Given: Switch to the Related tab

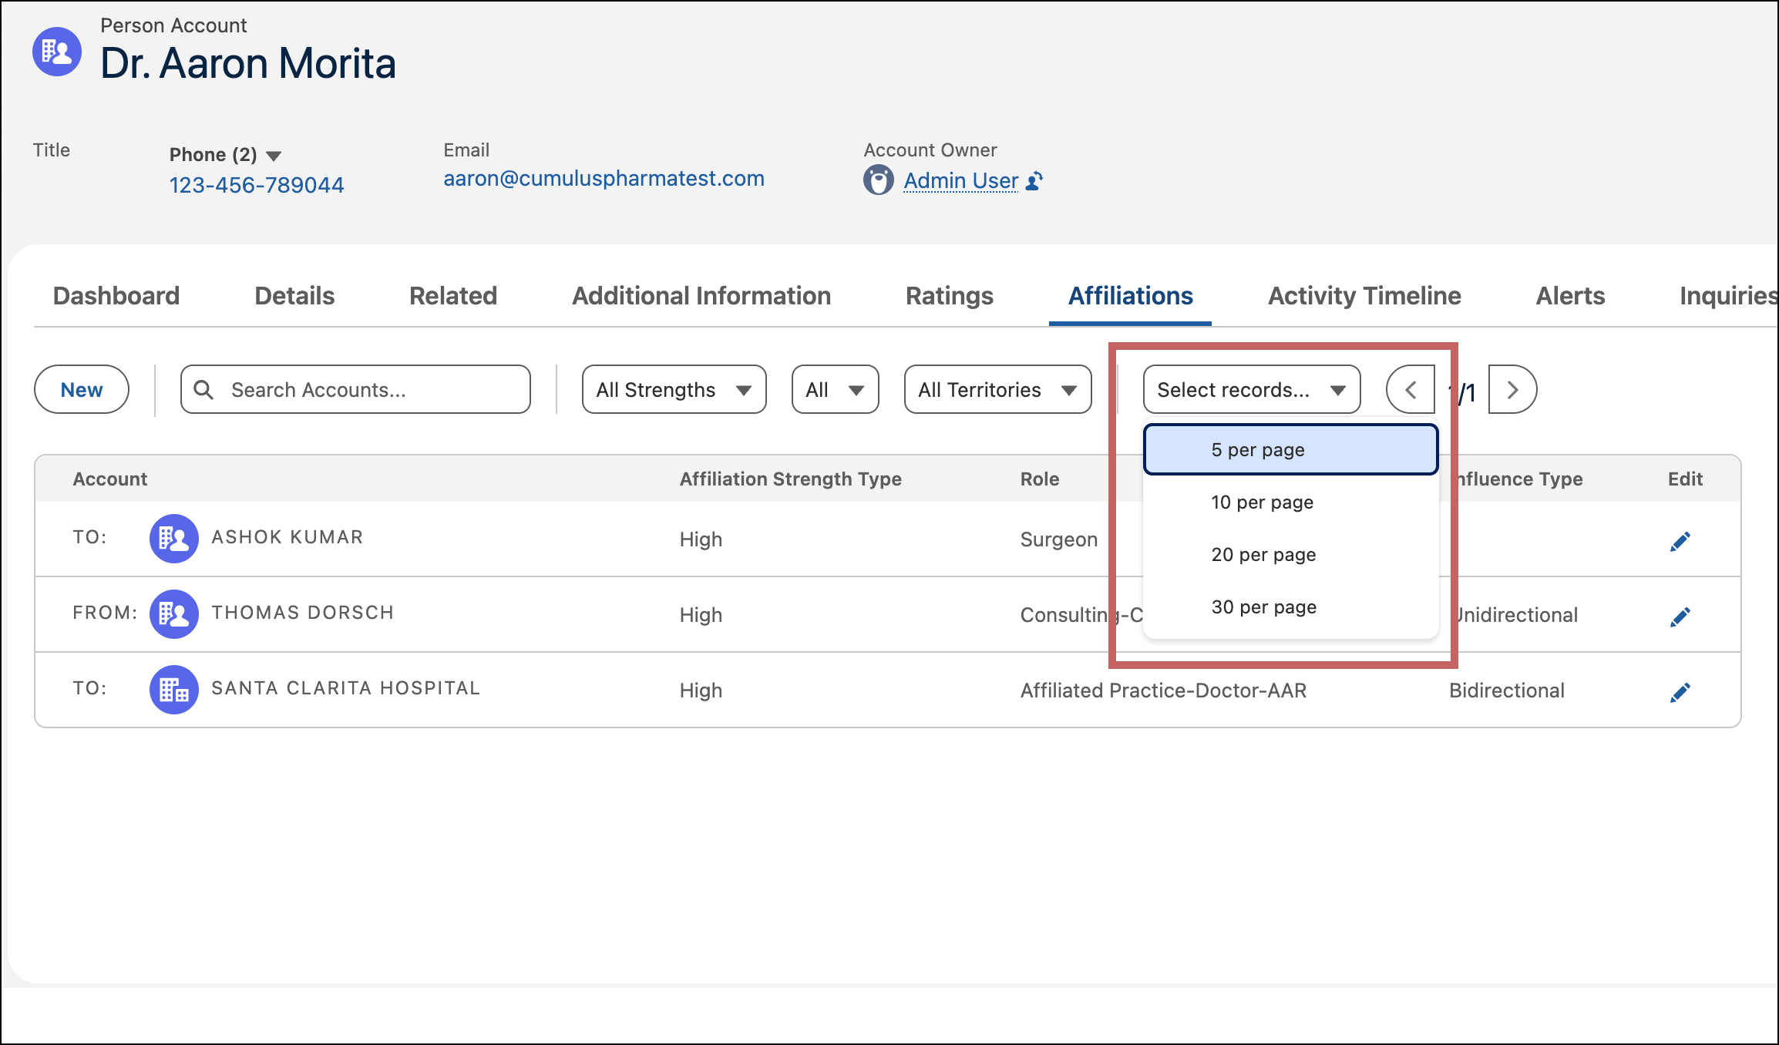Looking at the screenshot, I should tap(453, 296).
